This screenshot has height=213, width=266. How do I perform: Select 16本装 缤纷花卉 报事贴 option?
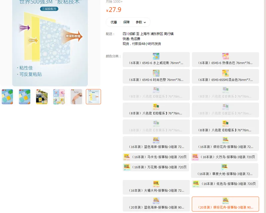pyautogui.click(x=225, y=143)
